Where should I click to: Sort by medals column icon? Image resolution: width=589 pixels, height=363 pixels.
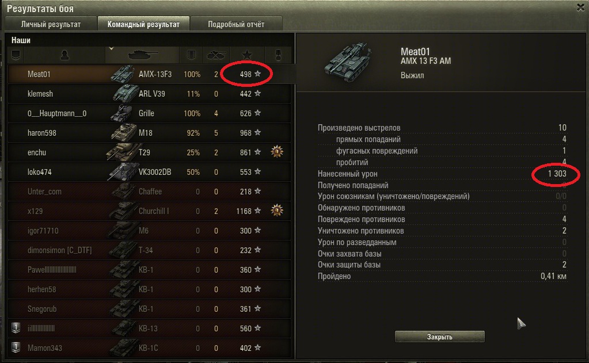coord(278,55)
